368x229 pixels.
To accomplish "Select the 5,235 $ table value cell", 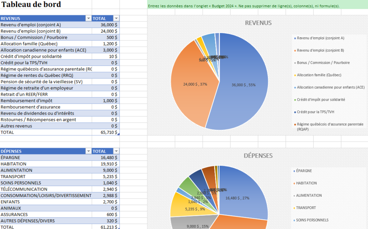I will (x=106, y=177).
